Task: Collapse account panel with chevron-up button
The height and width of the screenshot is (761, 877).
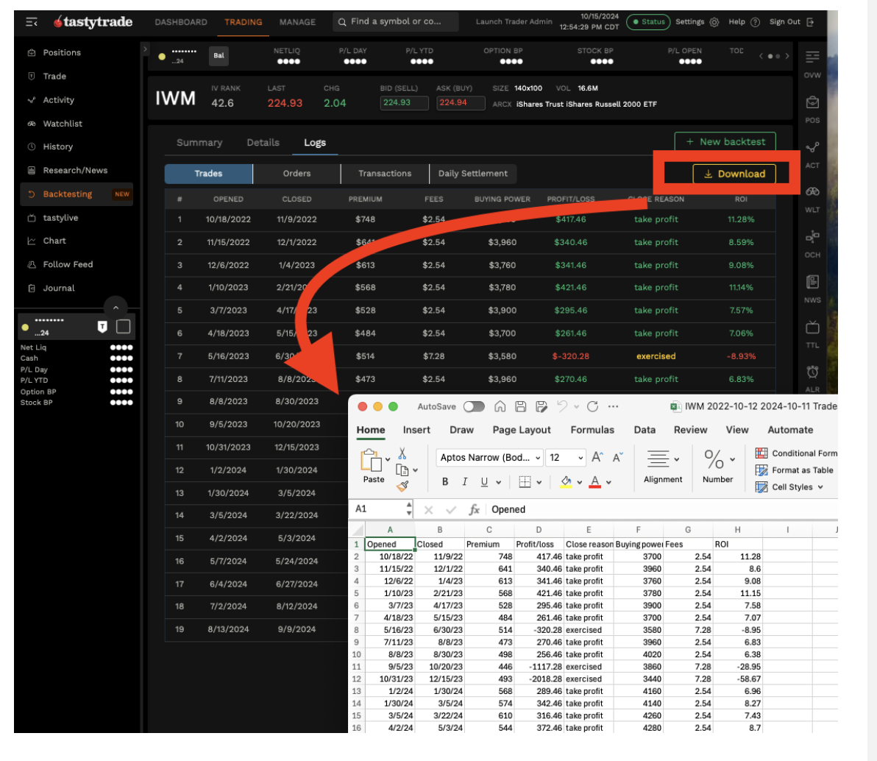Action: tap(116, 307)
